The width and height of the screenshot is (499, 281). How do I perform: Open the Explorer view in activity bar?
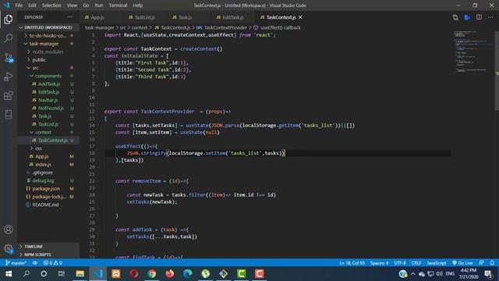coord(9,20)
